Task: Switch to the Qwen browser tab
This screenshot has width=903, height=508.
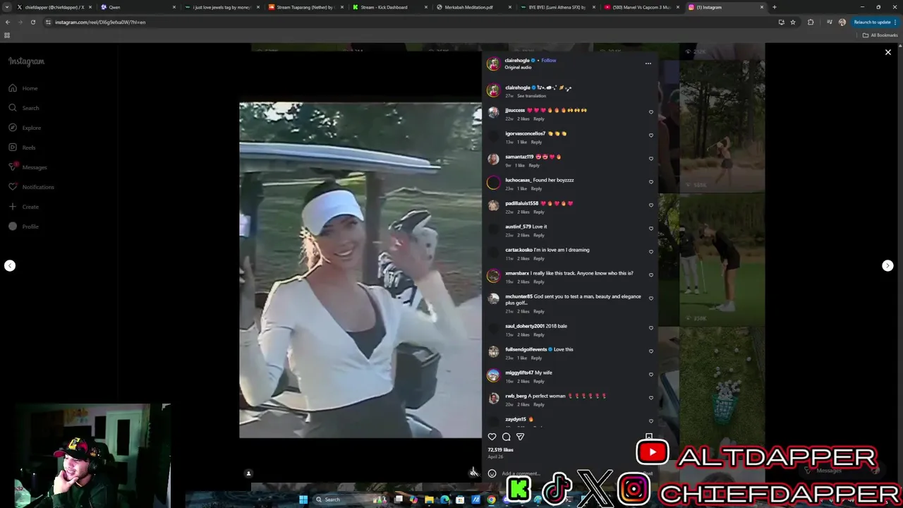Action: click(x=138, y=7)
